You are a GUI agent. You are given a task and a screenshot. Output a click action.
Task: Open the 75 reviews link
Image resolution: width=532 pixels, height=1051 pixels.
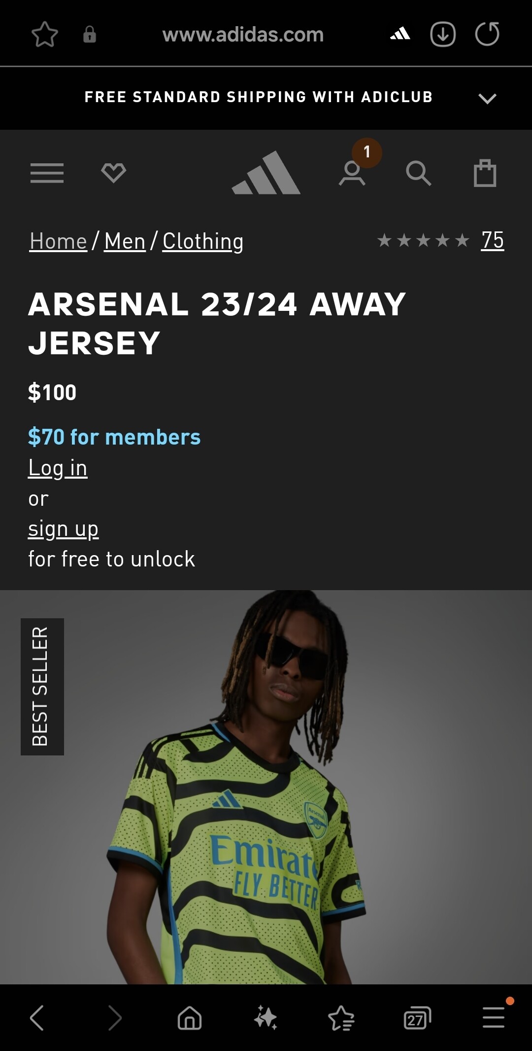point(493,240)
